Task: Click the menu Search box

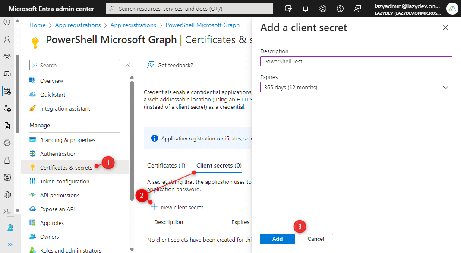Action: point(75,65)
